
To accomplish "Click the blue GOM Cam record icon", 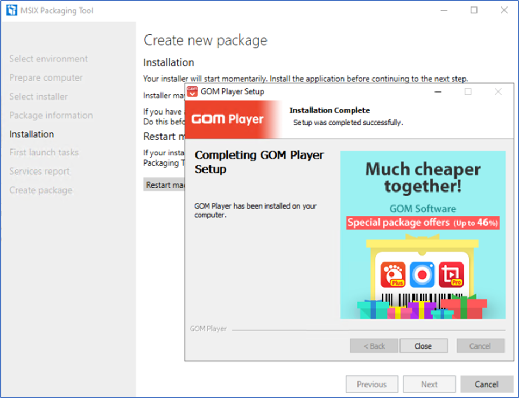I will click(422, 274).
